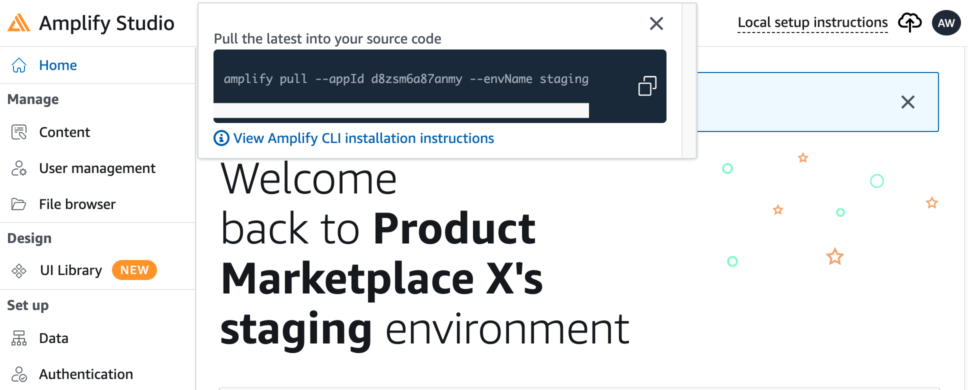The width and height of the screenshot is (968, 390).
Task: Copy the amplify pull command
Action: click(647, 86)
